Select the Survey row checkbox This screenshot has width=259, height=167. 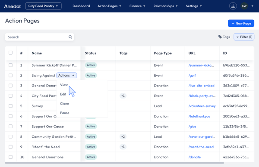10,106
